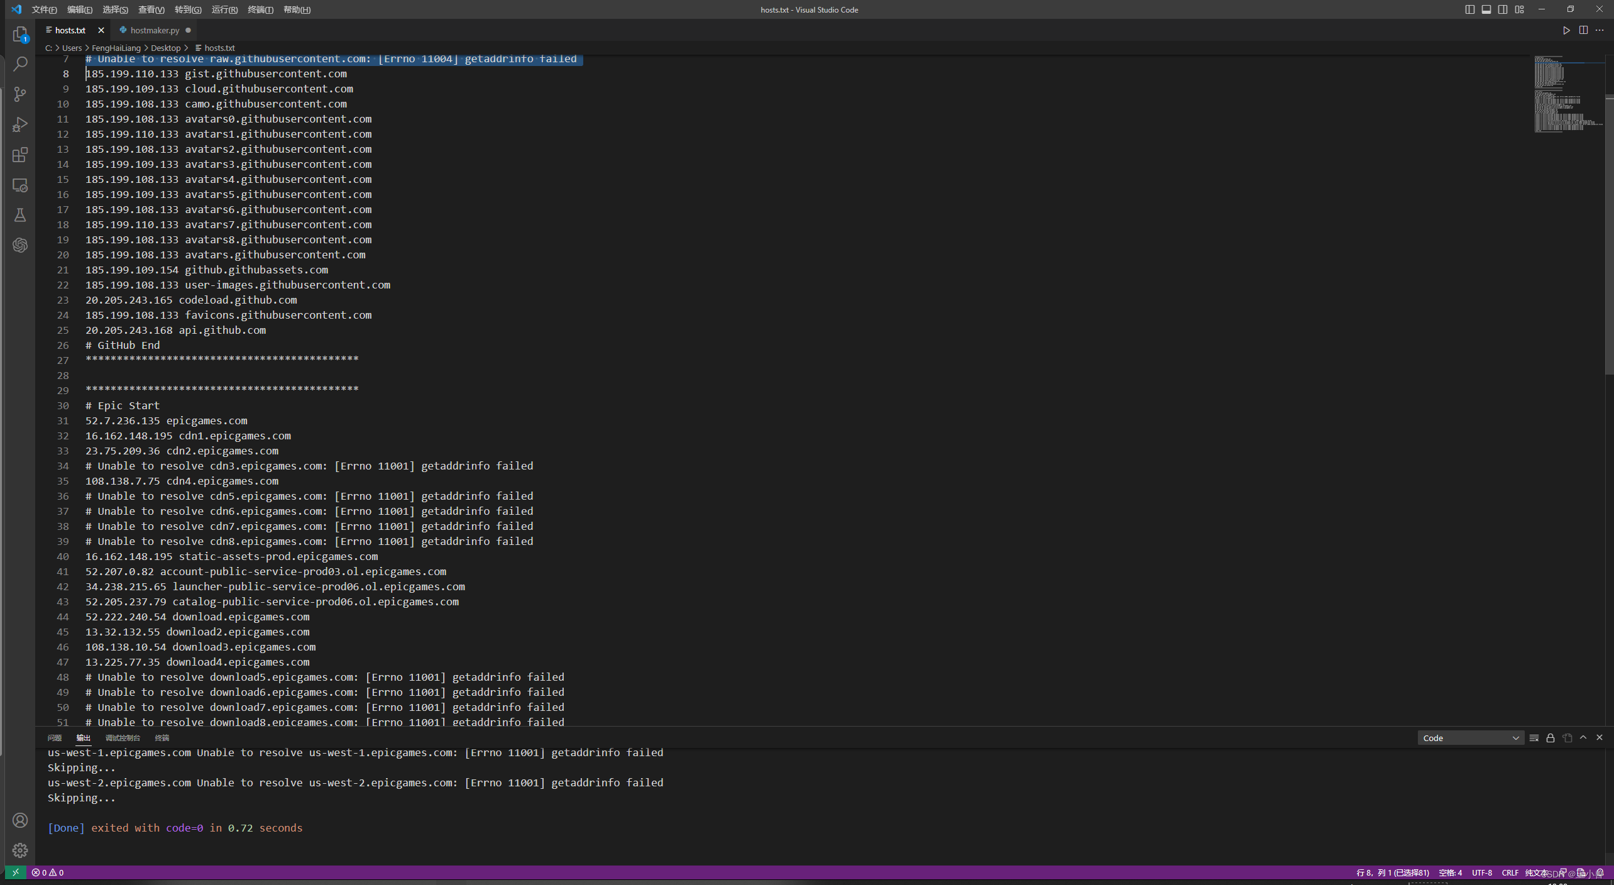
Task: Open the Run and Debug view
Action: [x=20, y=124]
